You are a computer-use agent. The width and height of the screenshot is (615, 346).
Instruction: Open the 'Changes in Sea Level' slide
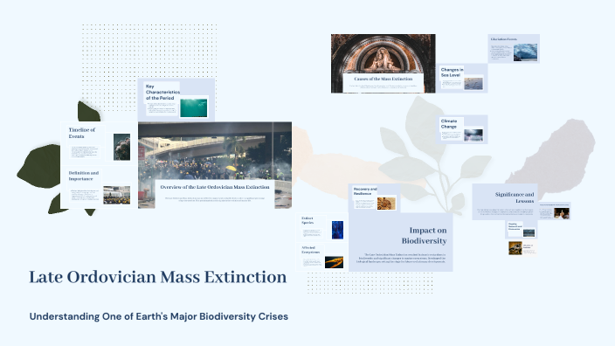461,78
